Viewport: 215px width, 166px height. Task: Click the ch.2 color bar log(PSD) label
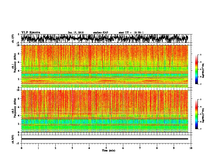point(203,115)
